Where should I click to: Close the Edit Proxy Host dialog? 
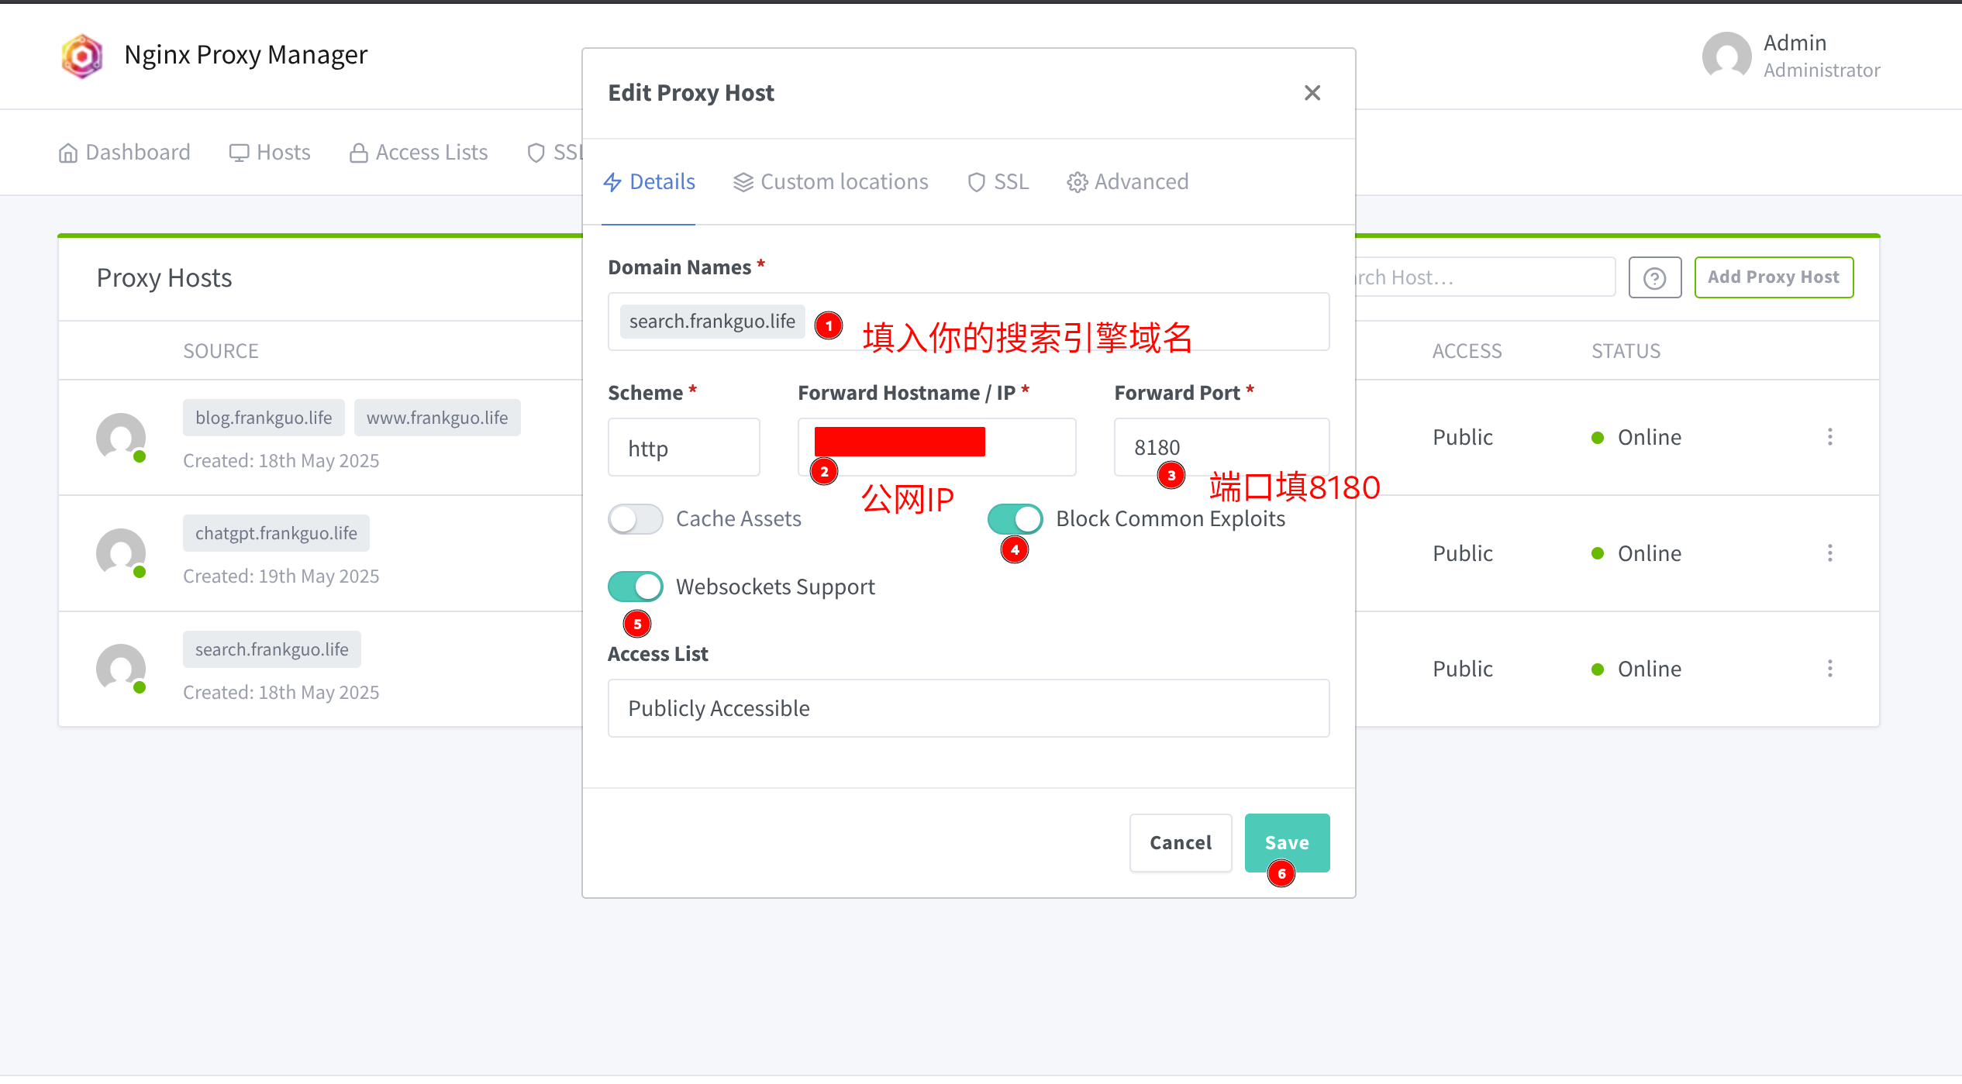(x=1312, y=93)
